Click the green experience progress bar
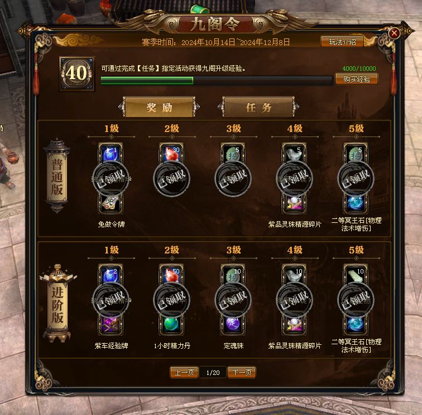This screenshot has height=415, width=422. 217,80
